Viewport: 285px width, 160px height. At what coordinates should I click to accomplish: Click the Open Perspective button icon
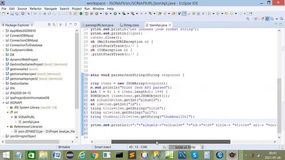pos(256,19)
